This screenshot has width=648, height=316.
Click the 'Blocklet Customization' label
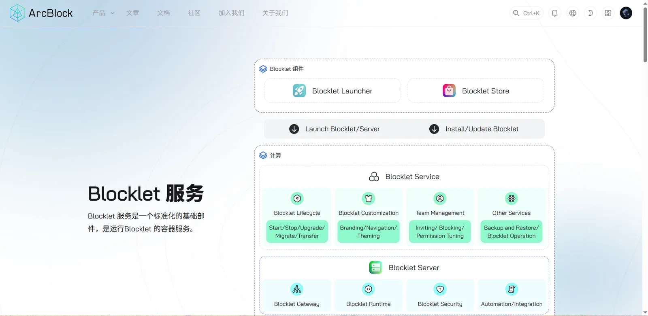click(369, 213)
